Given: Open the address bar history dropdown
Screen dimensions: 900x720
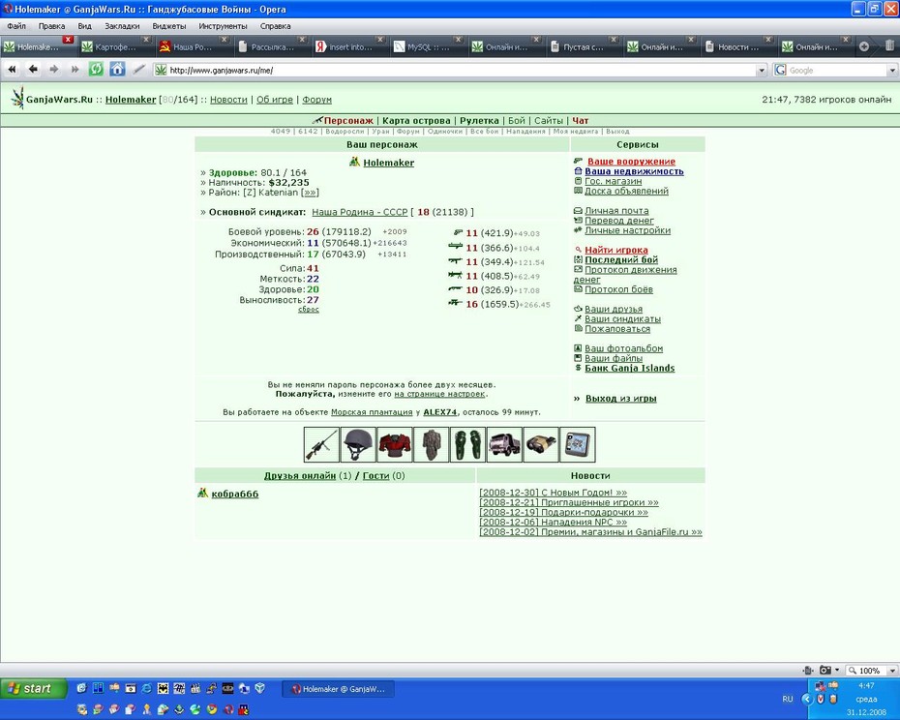Looking at the screenshot, I should [762, 70].
